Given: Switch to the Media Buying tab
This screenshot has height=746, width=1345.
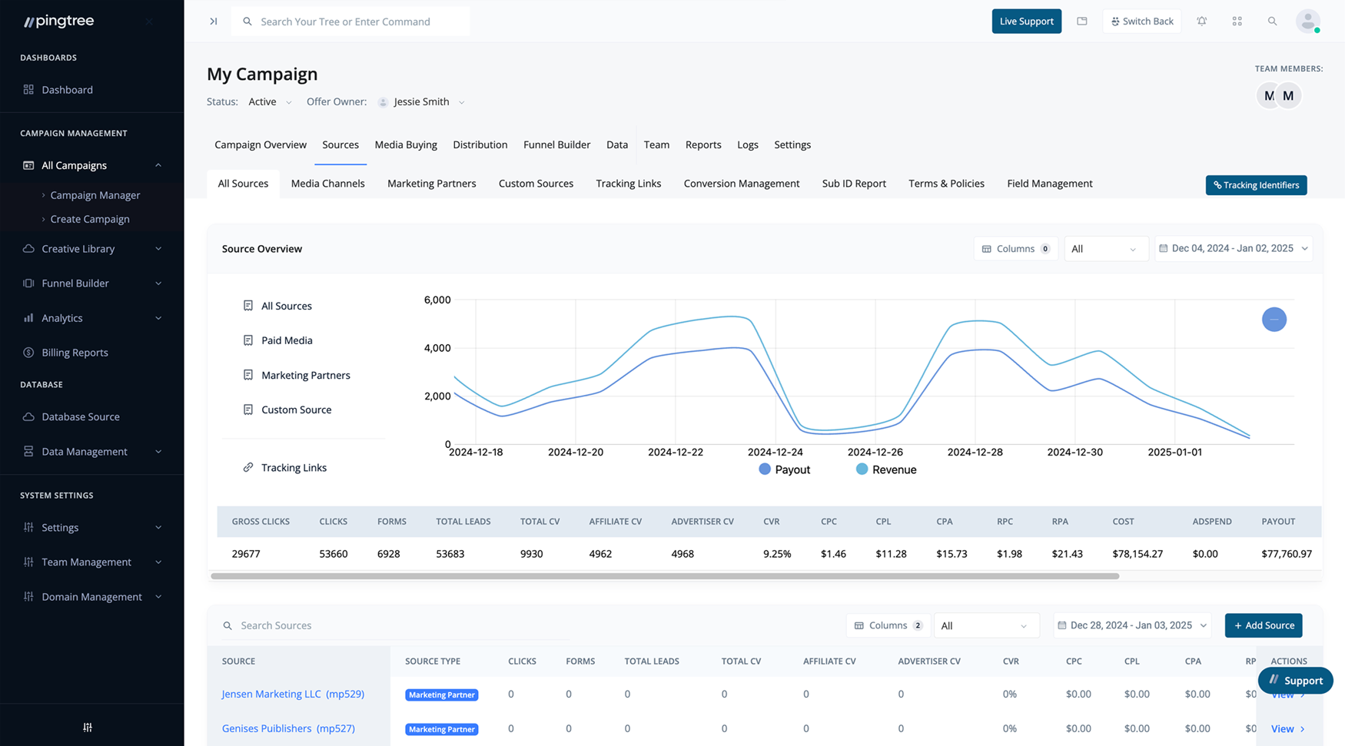Looking at the screenshot, I should tap(405, 144).
